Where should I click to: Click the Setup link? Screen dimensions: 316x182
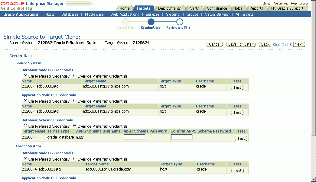coord(267,4)
